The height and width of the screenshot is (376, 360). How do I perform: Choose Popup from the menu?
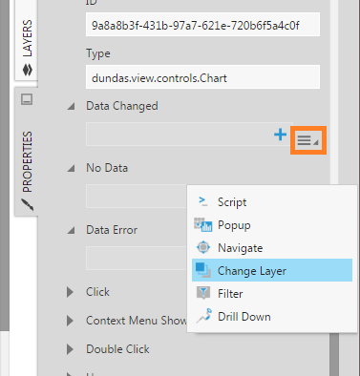[x=272, y=225]
